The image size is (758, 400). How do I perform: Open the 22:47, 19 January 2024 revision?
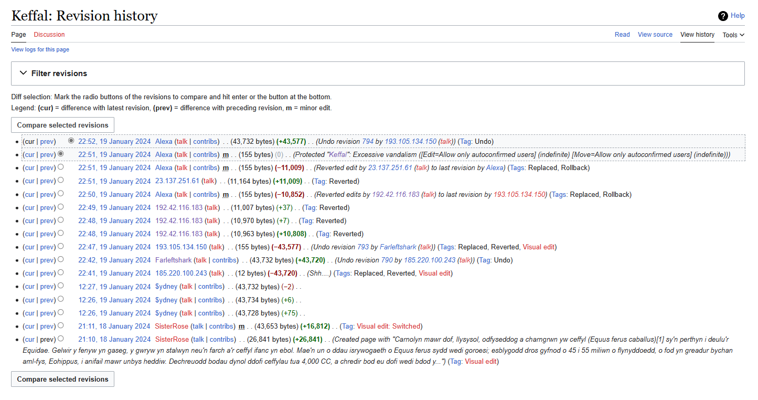click(x=114, y=247)
